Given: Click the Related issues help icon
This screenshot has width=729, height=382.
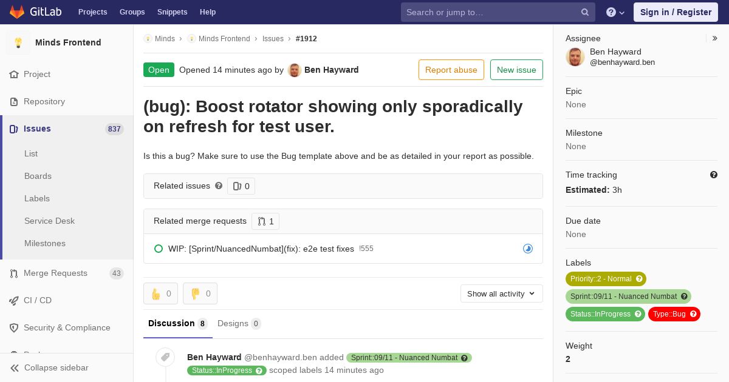Looking at the screenshot, I should [x=219, y=186].
